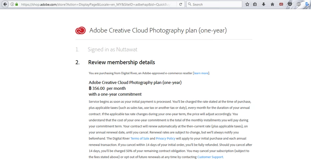Focus the shop.adobe.com address bar URL
The image size is (311, 163).
[95, 4]
